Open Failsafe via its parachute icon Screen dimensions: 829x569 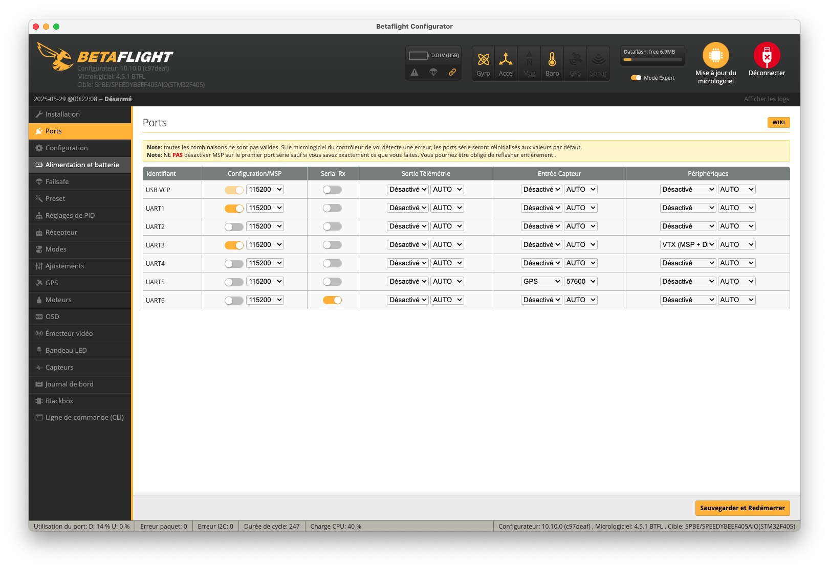click(x=39, y=181)
